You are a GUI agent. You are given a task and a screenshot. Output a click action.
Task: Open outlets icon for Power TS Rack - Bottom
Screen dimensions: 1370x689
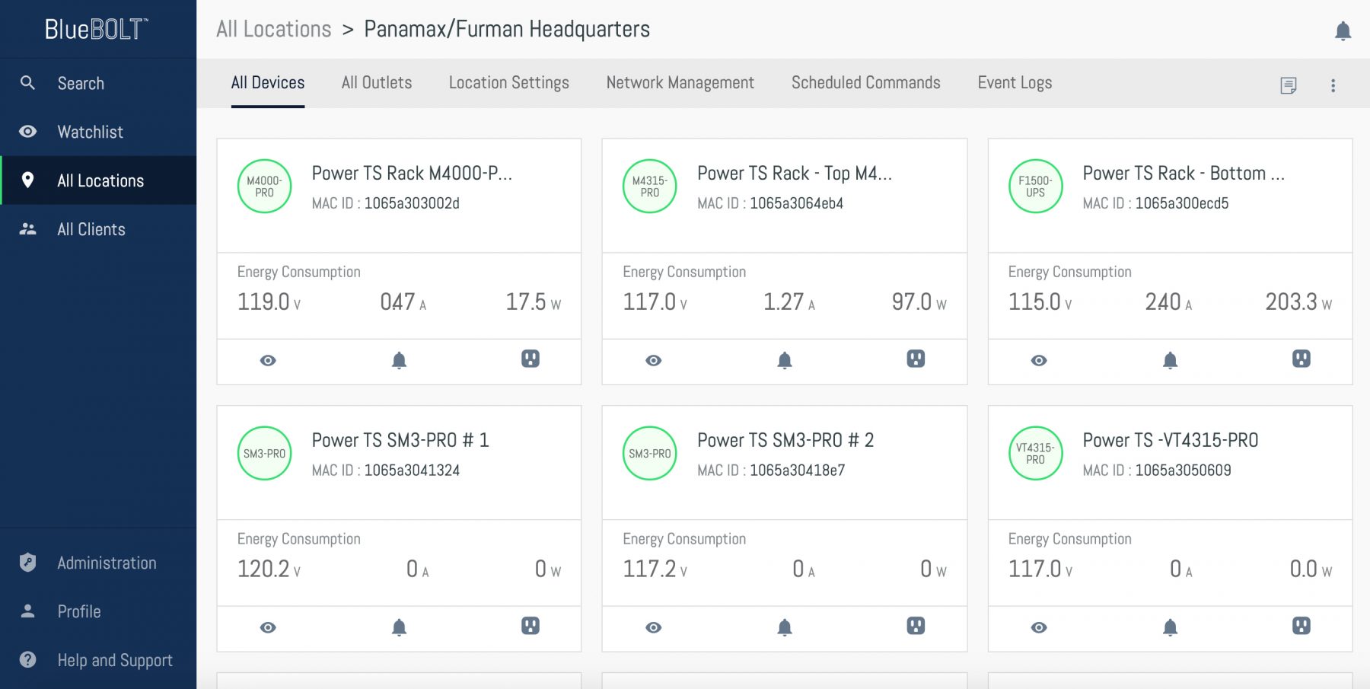point(1301,359)
